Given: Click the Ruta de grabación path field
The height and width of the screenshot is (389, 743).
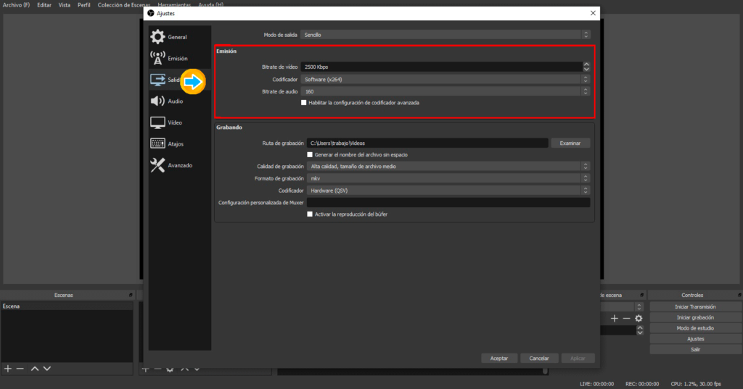Looking at the screenshot, I should pyautogui.click(x=427, y=143).
